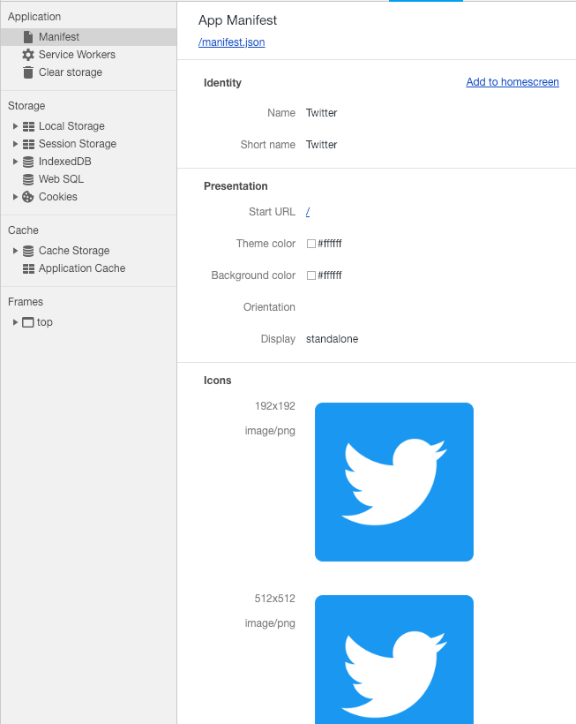Click the Name value Twitter
Image resolution: width=576 pixels, height=724 pixels.
coord(321,113)
